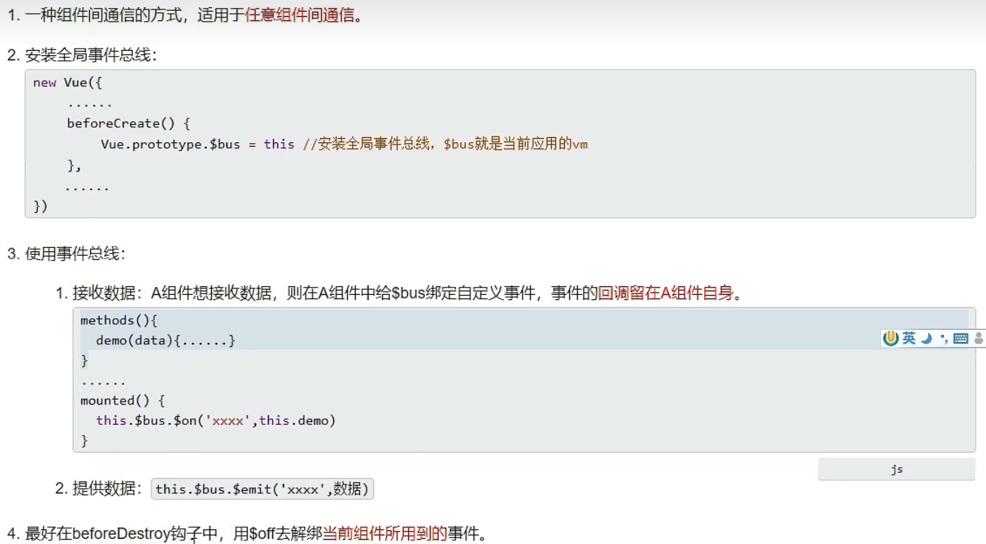Toggle the 英 English input mode indicator
986x544 pixels.
click(909, 338)
